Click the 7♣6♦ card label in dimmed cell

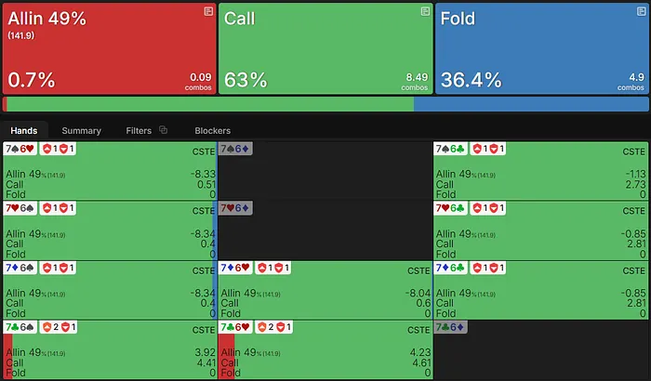tap(452, 327)
